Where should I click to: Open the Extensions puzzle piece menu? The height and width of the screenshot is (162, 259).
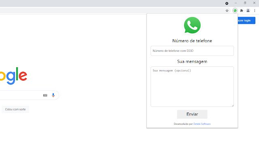pos(242,11)
